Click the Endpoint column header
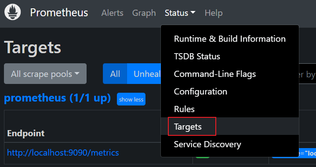Viewport: 316px width, 167px height. click(x=26, y=133)
